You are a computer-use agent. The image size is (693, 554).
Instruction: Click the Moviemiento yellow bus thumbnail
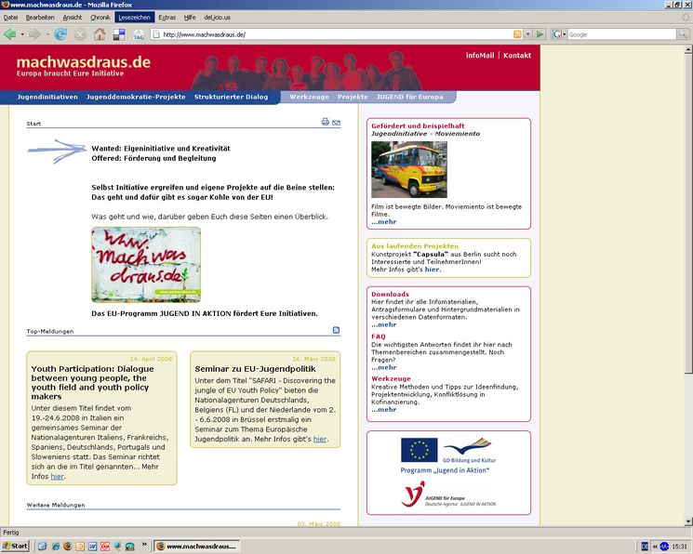click(408, 169)
